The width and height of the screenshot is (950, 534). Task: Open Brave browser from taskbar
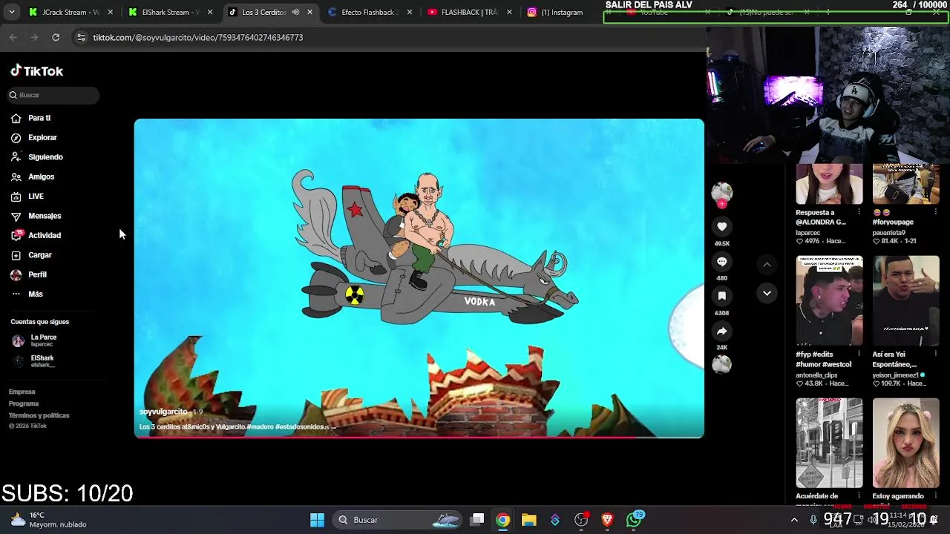point(607,520)
